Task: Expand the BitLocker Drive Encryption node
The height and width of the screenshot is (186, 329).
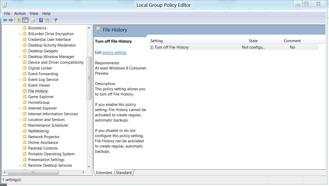Action: coord(20,34)
